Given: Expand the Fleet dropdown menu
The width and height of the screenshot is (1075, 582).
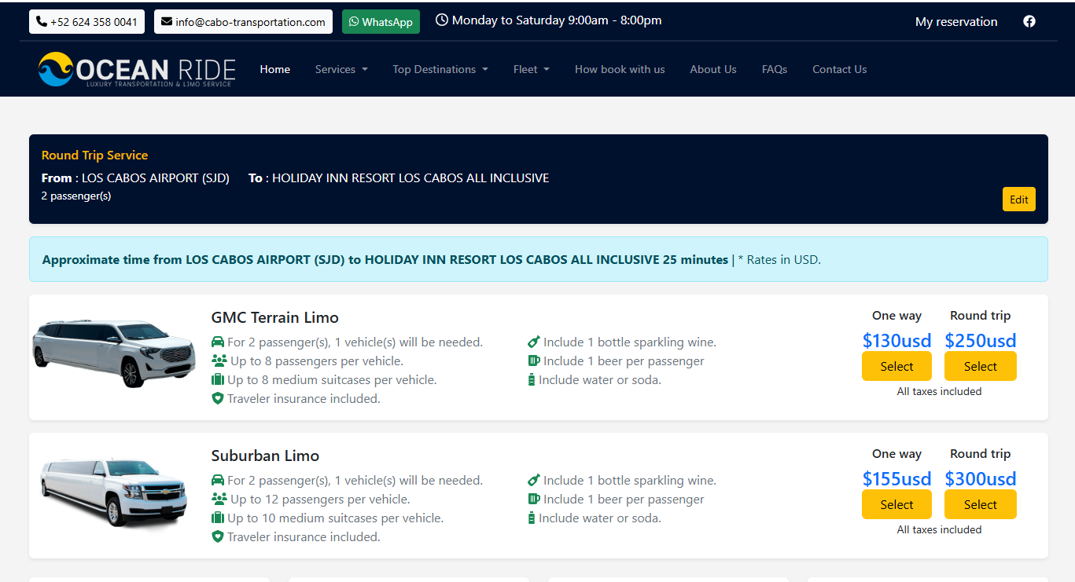Looking at the screenshot, I should [531, 69].
